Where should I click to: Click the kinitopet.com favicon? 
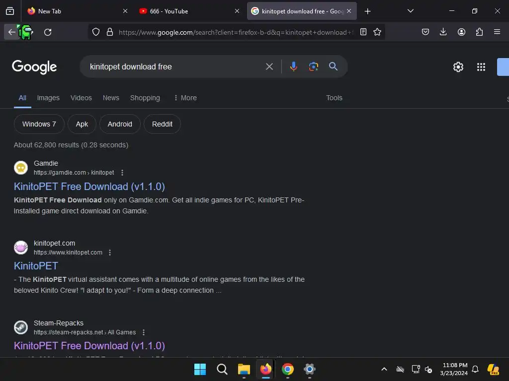(21, 248)
